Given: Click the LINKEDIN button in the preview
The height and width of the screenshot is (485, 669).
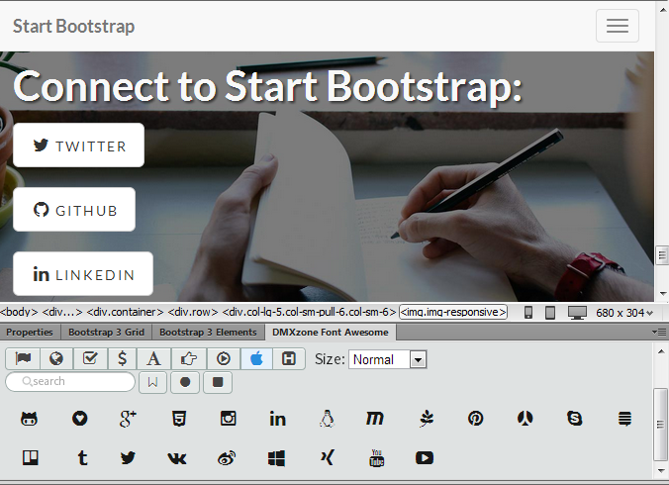Looking at the screenshot, I should coord(83,273).
